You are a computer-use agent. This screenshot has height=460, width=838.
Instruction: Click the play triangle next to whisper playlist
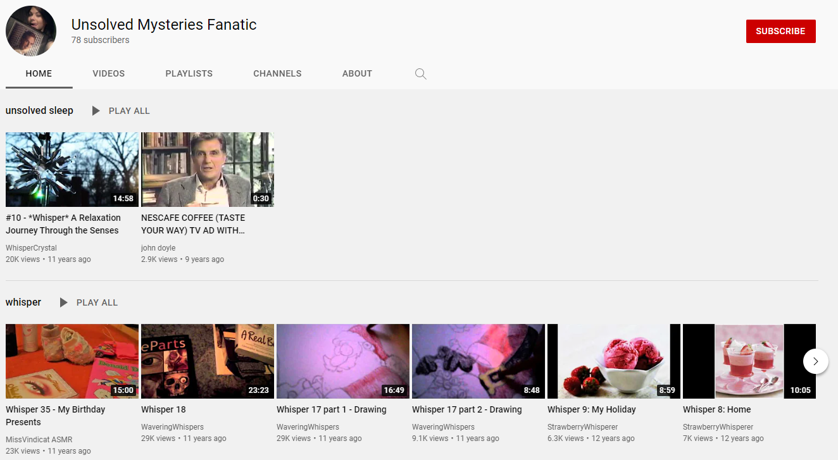(x=63, y=302)
